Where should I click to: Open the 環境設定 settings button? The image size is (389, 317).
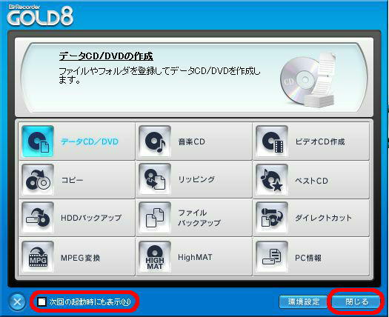click(x=304, y=302)
